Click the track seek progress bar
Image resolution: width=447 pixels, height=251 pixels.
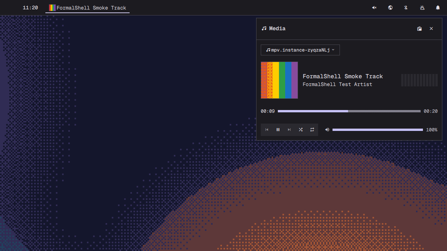pyautogui.click(x=349, y=111)
